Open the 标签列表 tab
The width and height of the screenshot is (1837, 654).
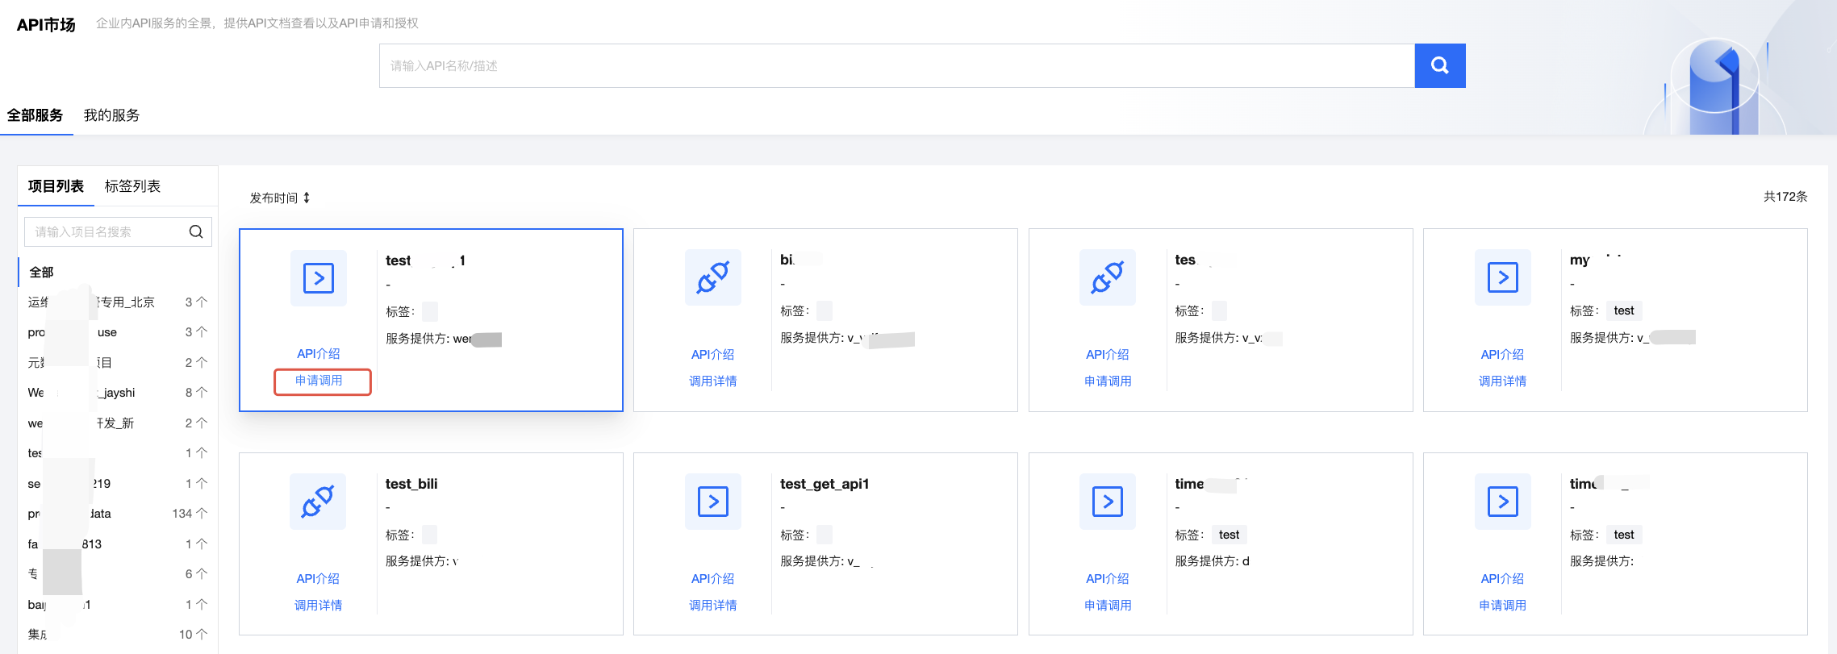tap(132, 186)
